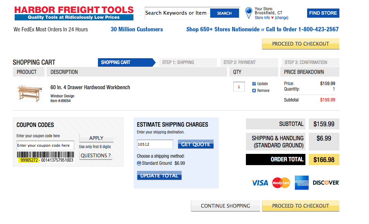Click the Visa card logo

click(x=259, y=183)
